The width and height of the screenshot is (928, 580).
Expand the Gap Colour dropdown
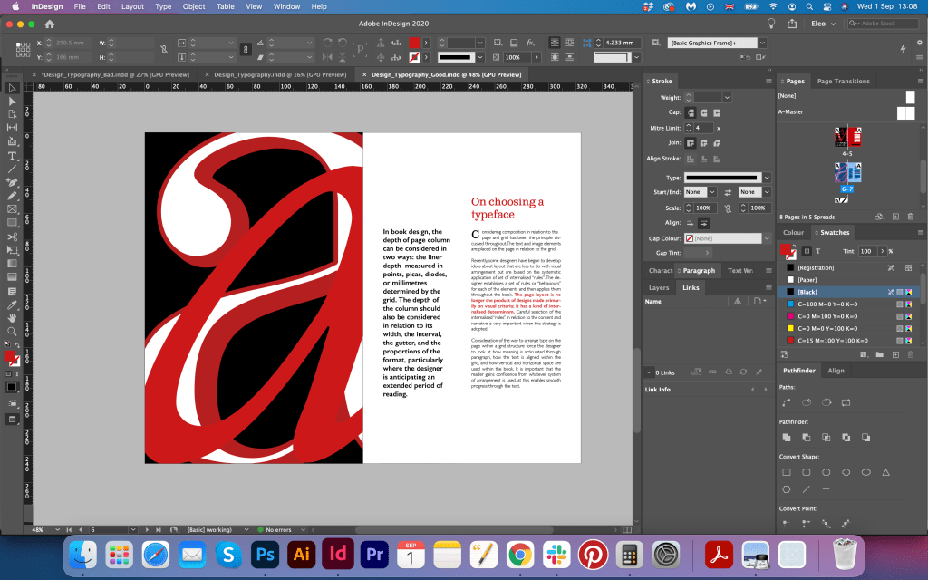pyautogui.click(x=767, y=238)
